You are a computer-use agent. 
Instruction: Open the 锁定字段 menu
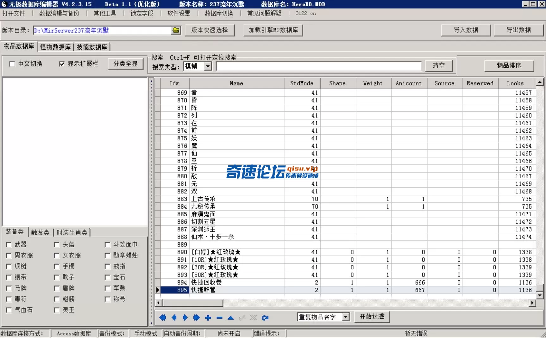tap(142, 13)
